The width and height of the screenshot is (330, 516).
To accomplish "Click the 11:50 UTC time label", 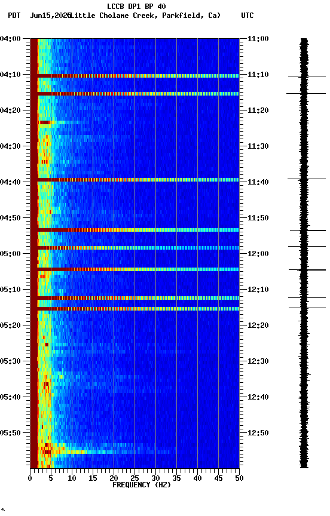I will [x=258, y=218].
